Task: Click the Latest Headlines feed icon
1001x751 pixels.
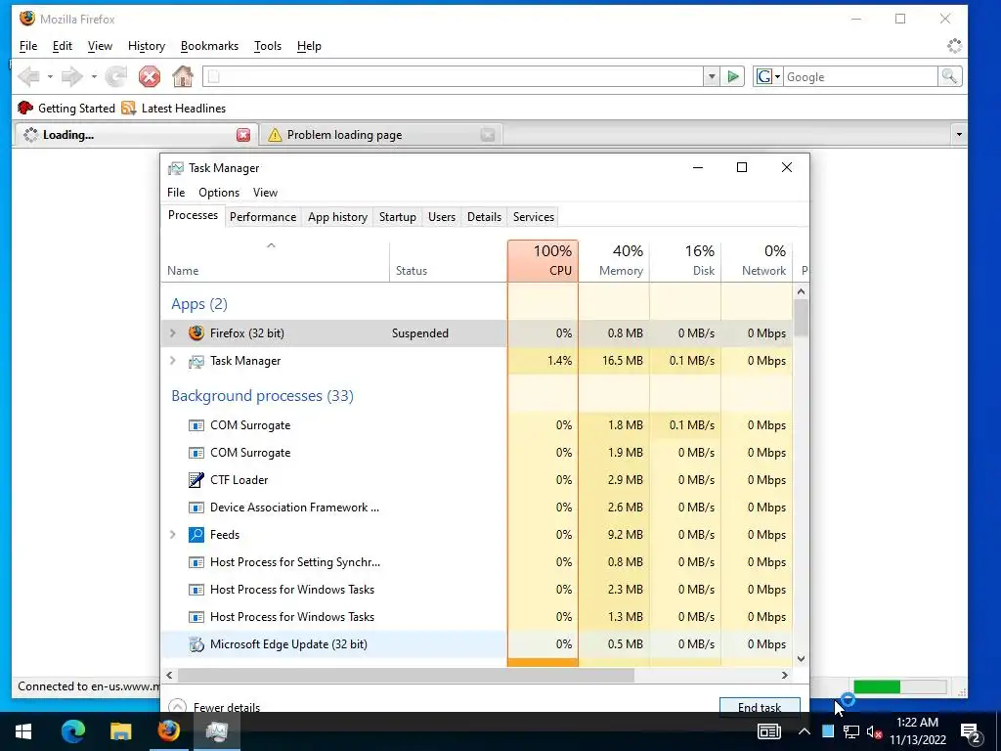Action: (x=129, y=108)
